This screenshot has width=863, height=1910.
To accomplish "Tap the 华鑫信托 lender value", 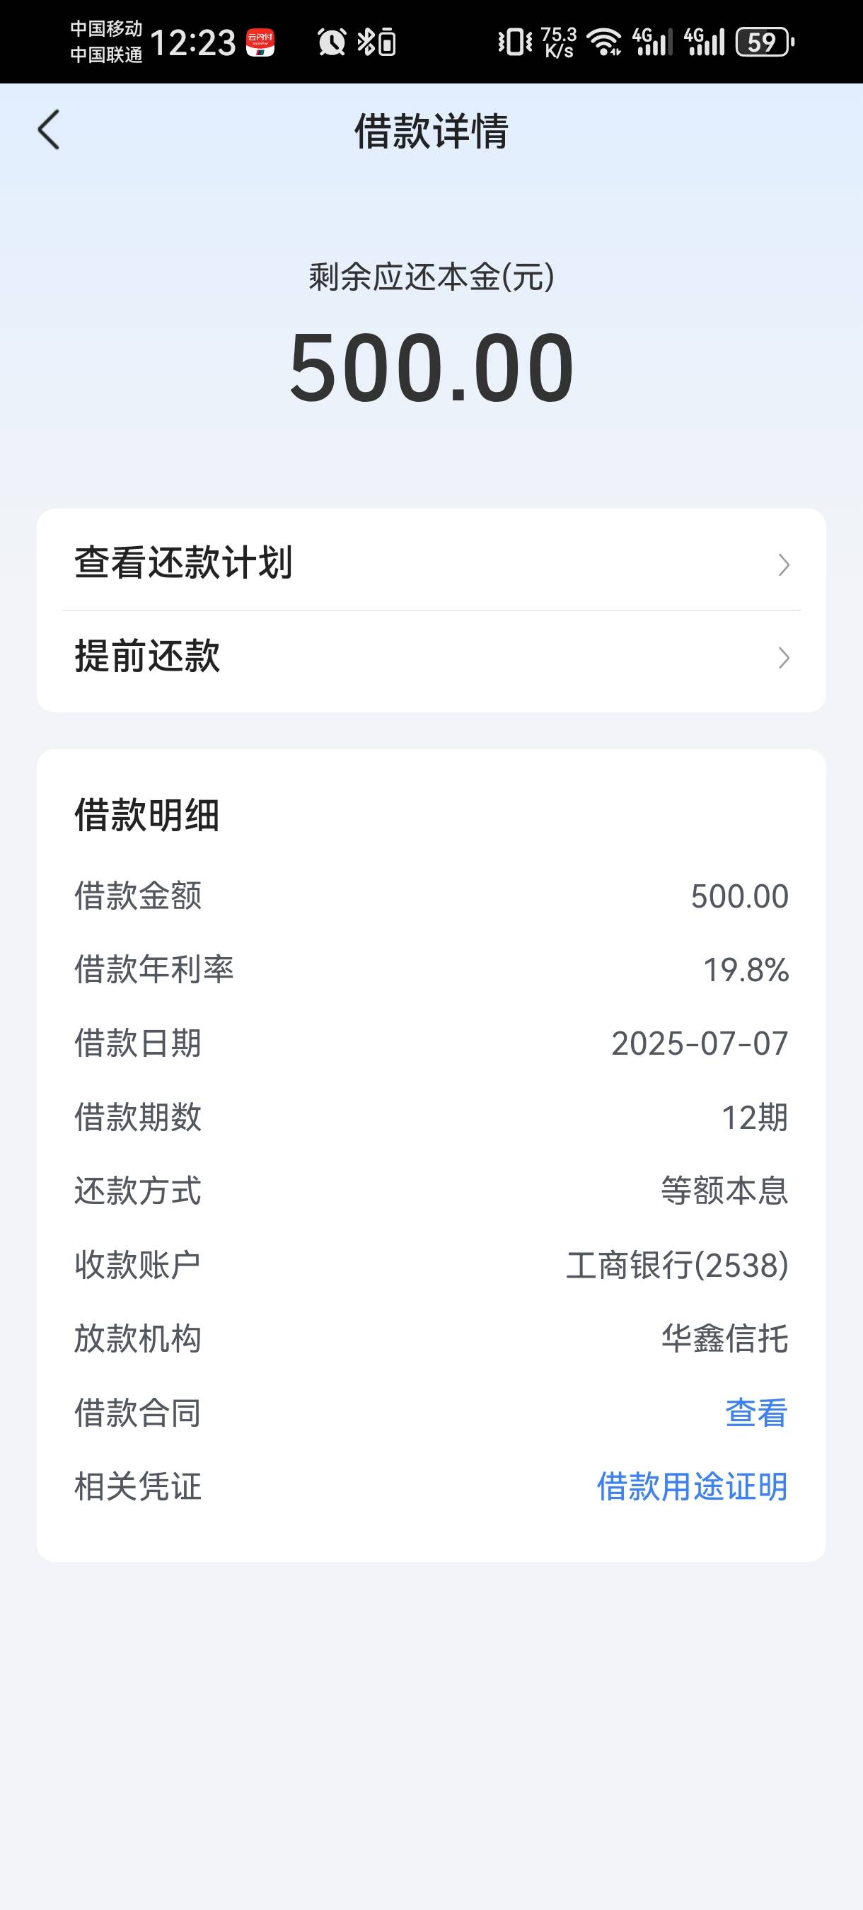I will [x=725, y=1339].
